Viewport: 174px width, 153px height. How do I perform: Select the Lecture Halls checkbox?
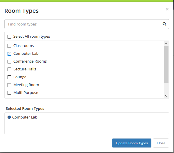pyautogui.click(x=10, y=69)
